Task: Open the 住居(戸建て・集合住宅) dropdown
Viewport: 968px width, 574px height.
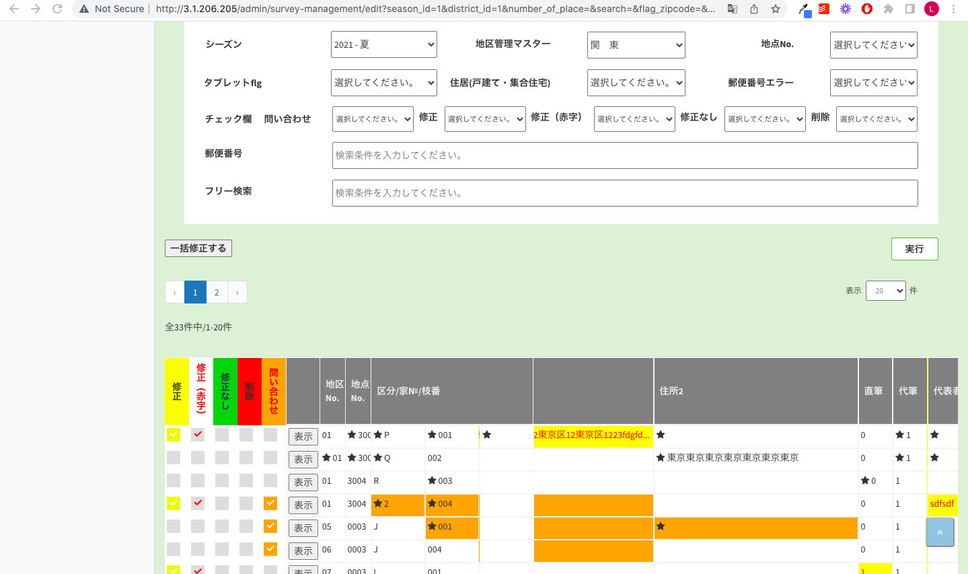Action: click(x=636, y=83)
